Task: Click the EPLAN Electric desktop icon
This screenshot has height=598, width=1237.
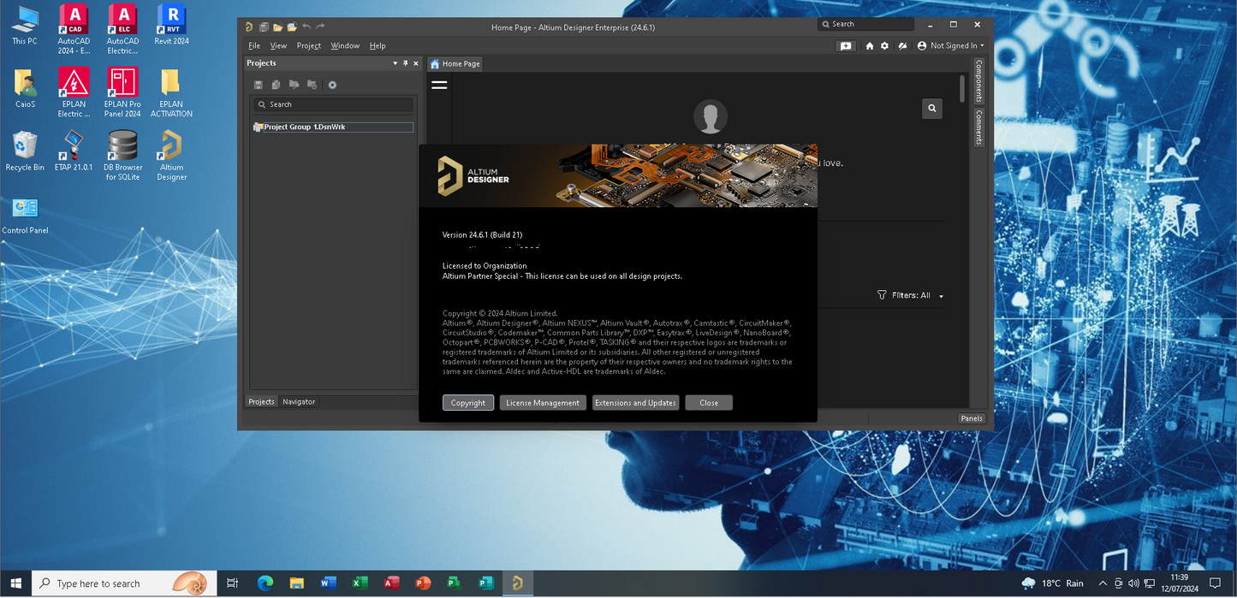Action: coord(74,92)
